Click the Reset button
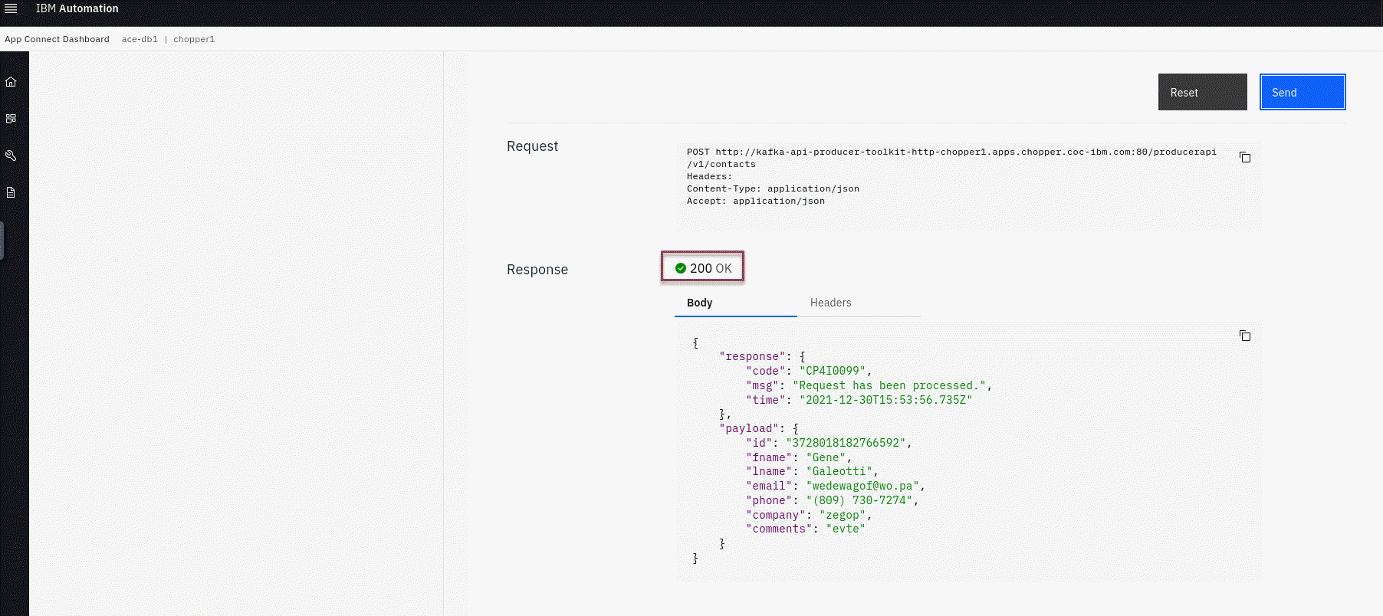 coord(1202,92)
